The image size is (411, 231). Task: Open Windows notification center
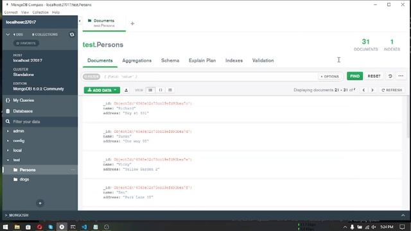pos(402,227)
